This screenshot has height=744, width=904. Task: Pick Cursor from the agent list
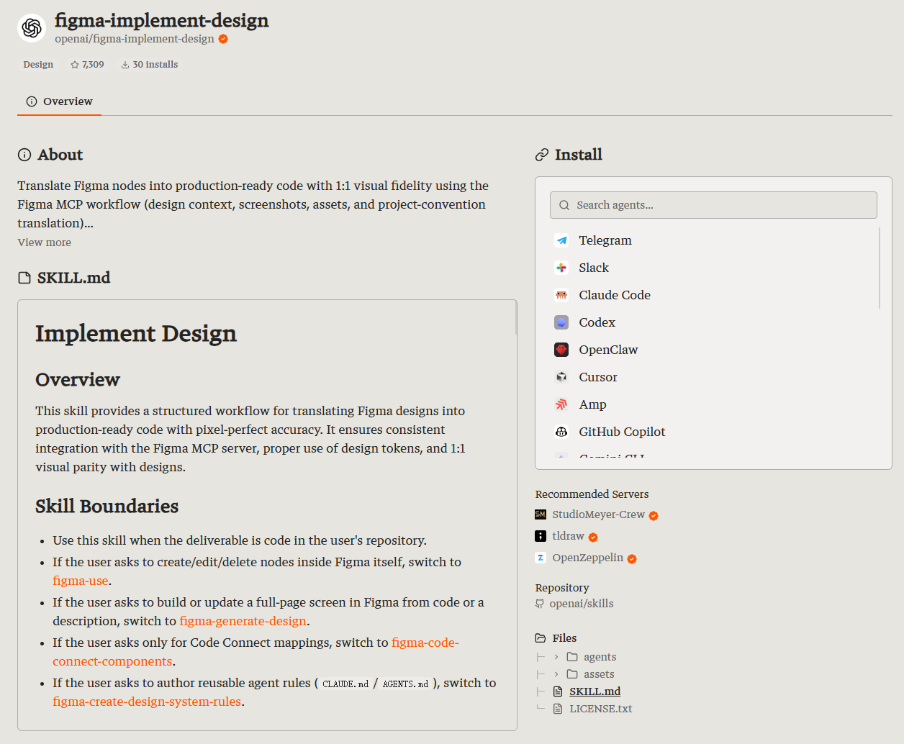coord(714,377)
